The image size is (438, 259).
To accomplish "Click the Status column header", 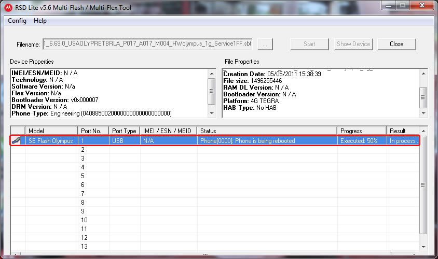I will [x=267, y=131].
